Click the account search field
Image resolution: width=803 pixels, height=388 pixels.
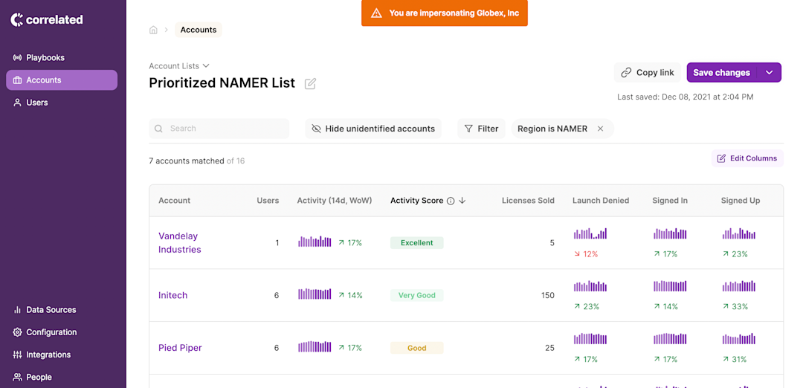(219, 129)
